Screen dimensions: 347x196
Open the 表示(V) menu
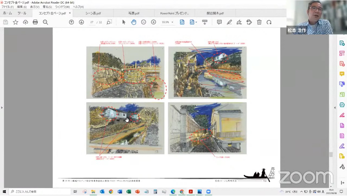point(35,7)
